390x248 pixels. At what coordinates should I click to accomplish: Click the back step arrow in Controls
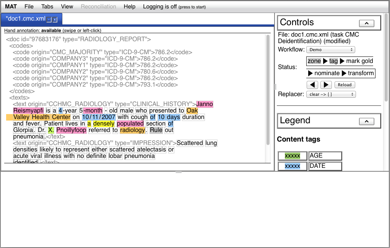(312, 85)
